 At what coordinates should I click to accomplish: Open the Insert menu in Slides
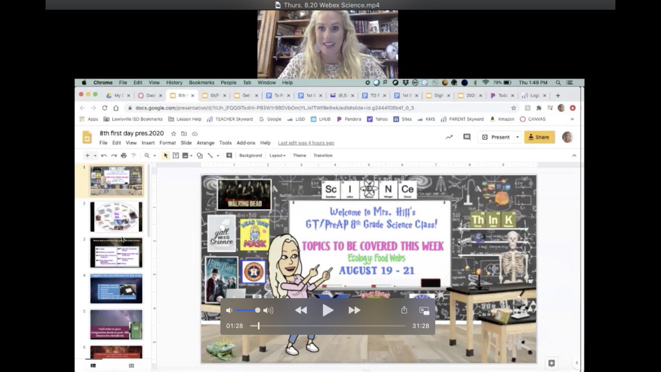pos(148,143)
